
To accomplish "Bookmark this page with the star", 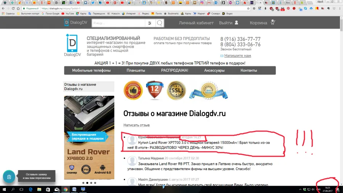I will click(248, 8).
